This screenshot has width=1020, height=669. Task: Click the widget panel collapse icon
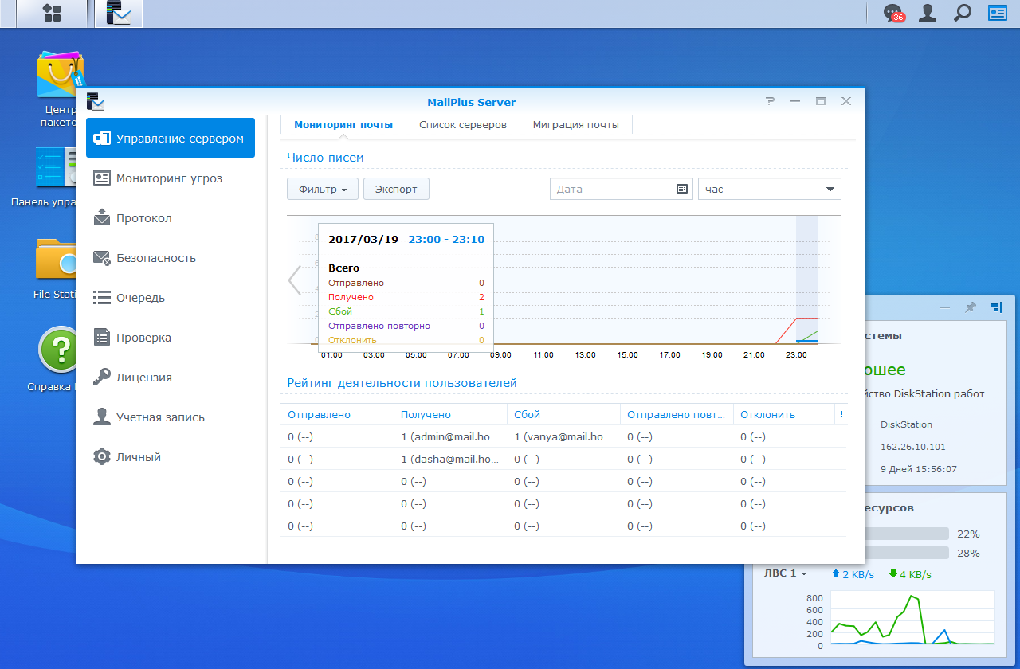pyautogui.click(x=996, y=307)
